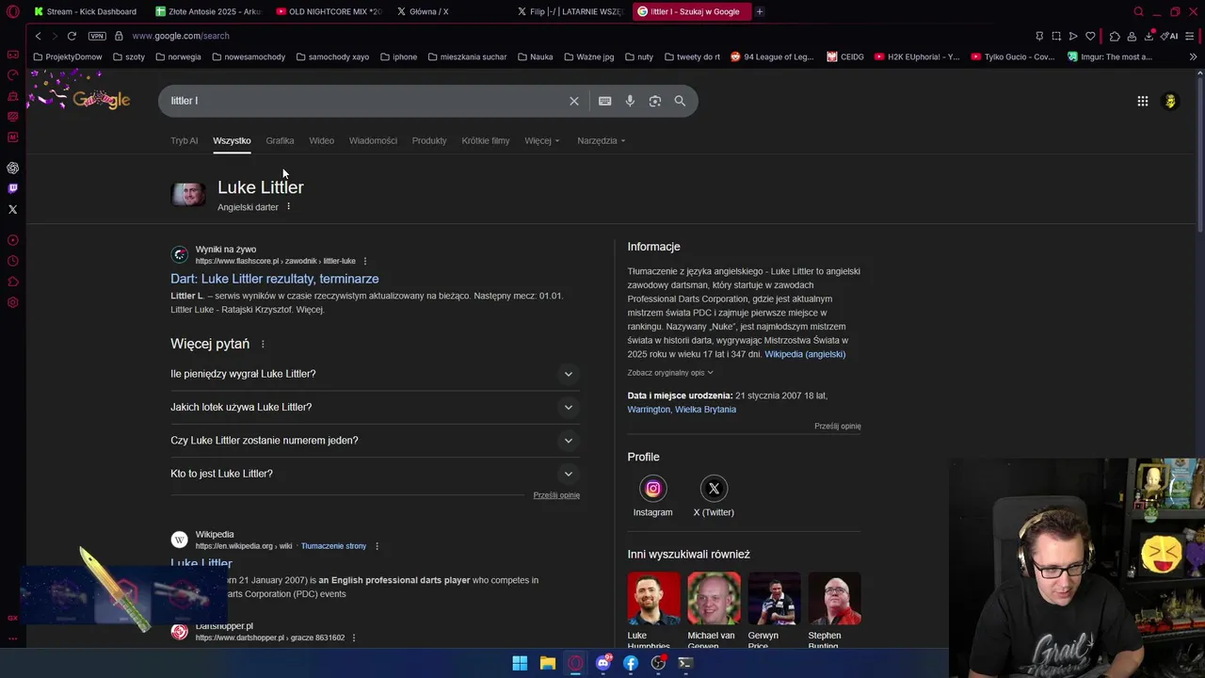Open the Więcej filters dropdown
The width and height of the screenshot is (1205, 678).
541,140
